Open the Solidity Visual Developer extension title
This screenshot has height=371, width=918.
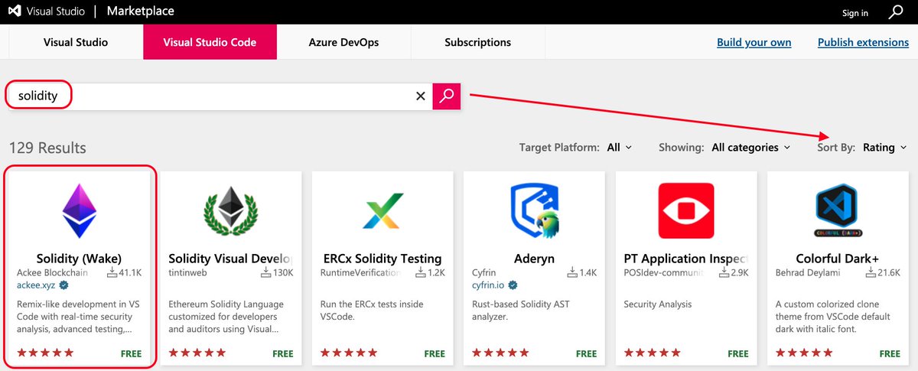pyautogui.click(x=230, y=259)
